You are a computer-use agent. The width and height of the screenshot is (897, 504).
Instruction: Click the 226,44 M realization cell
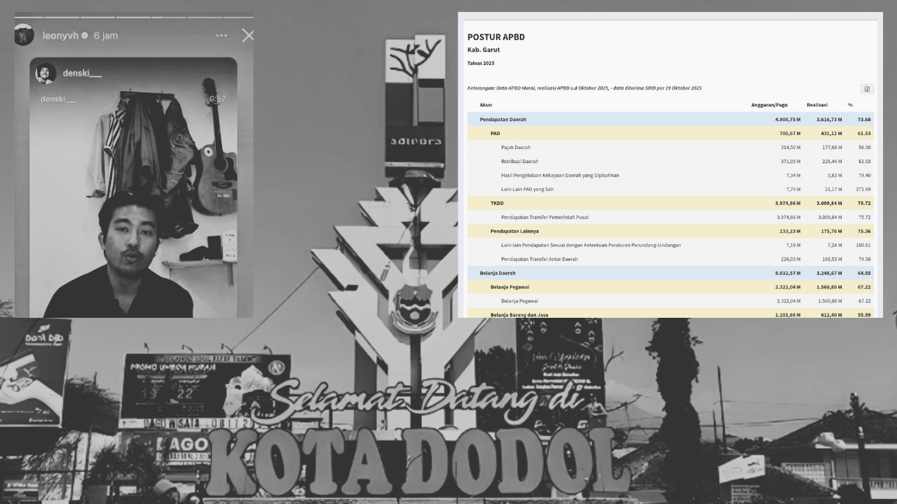pos(832,162)
